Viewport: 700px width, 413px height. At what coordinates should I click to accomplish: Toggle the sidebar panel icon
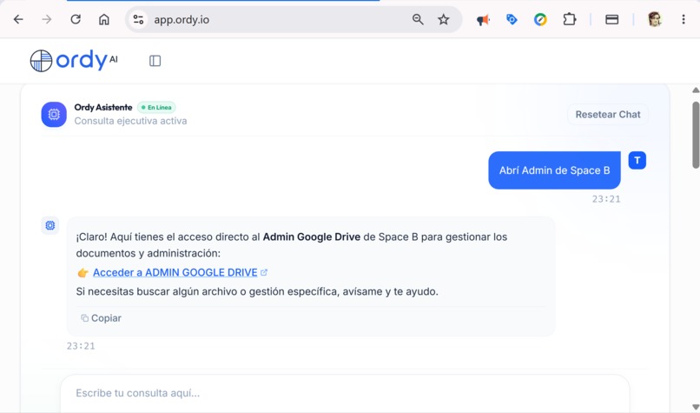click(155, 61)
